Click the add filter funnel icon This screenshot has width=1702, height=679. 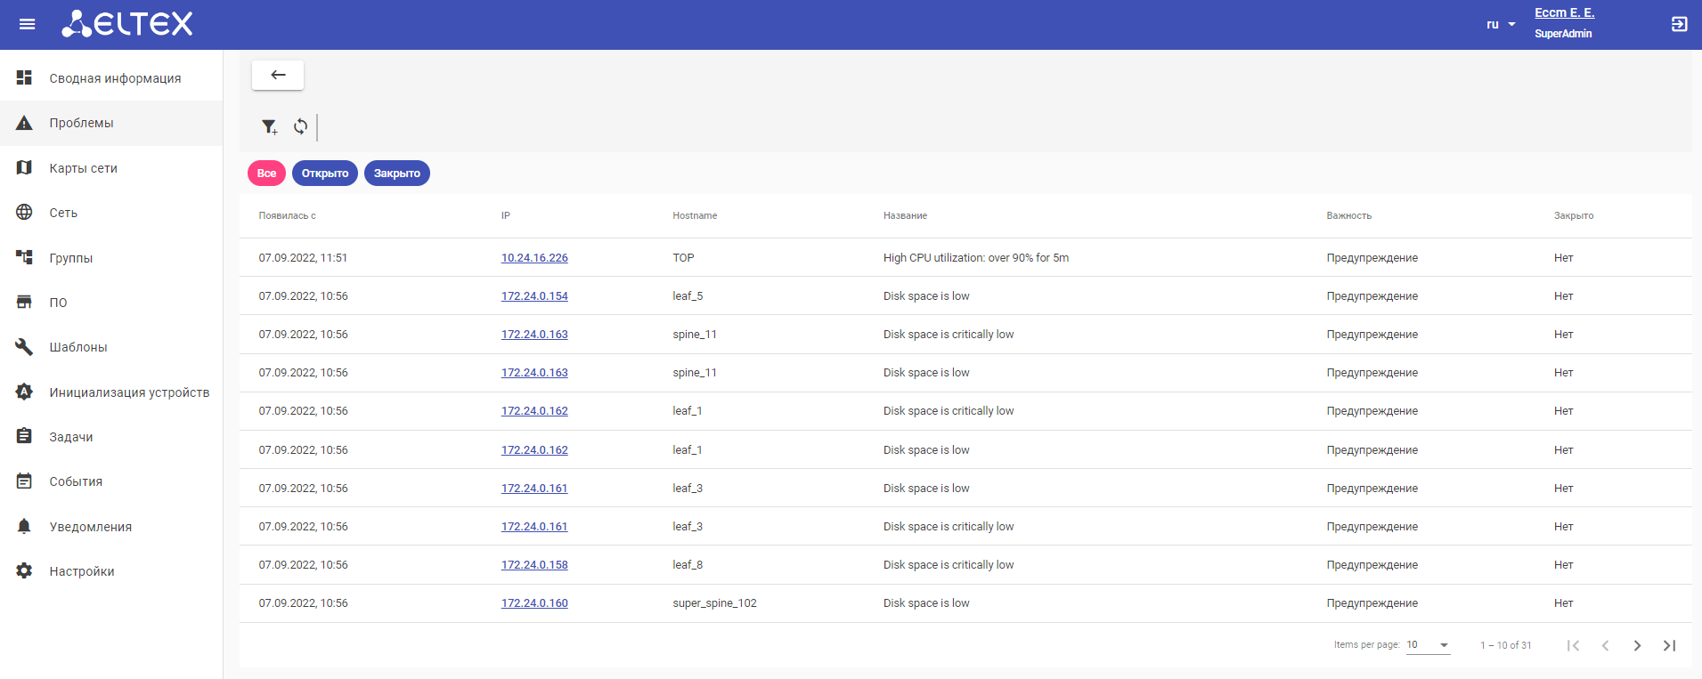point(269,127)
